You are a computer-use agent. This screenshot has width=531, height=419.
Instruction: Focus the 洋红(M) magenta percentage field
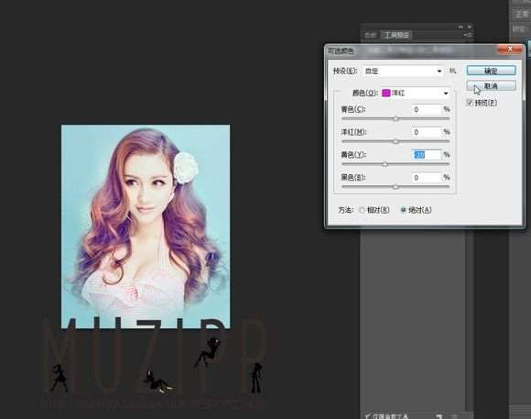coord(427,132)
